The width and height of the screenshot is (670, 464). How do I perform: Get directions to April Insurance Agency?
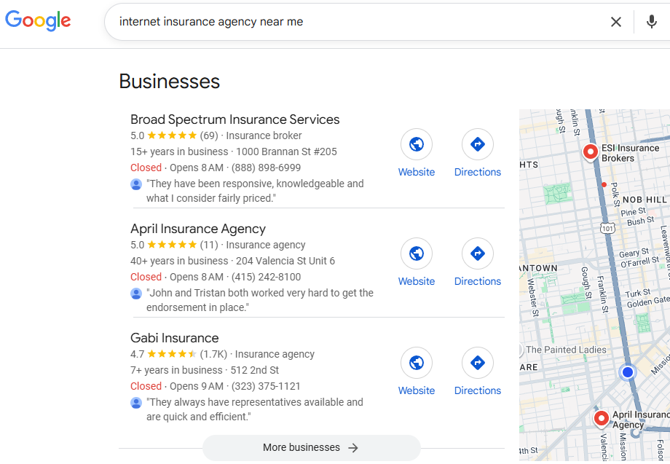(x=478, y=254)
